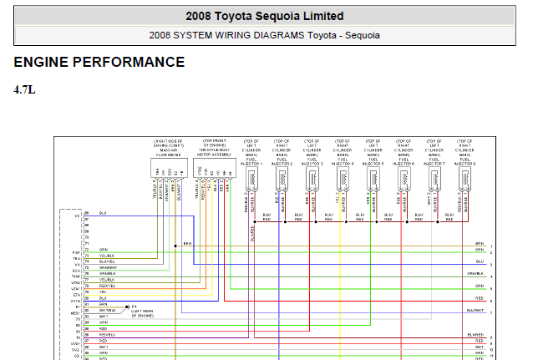Click the "ME01" terminal label
Image resolution: width=533 pixels, height=360 pixels.
tap(75, 313)
